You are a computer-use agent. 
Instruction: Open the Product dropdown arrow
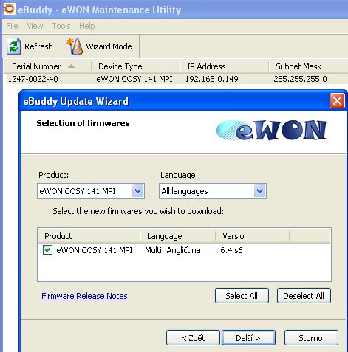pyautogui.click(x=137, y=191)
